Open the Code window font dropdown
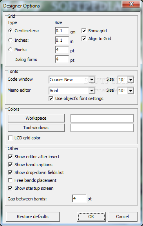 [x=92, y=80]
